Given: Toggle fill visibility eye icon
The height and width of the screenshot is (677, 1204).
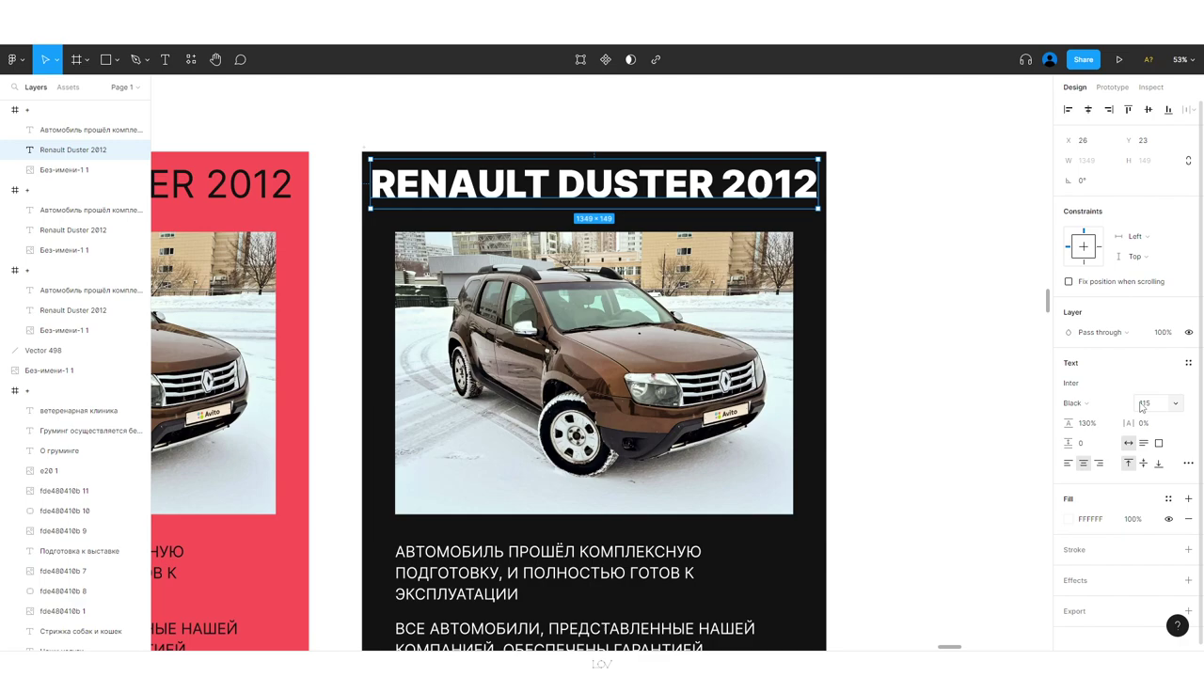Looking at the screenshot, I should (1168, 519).
